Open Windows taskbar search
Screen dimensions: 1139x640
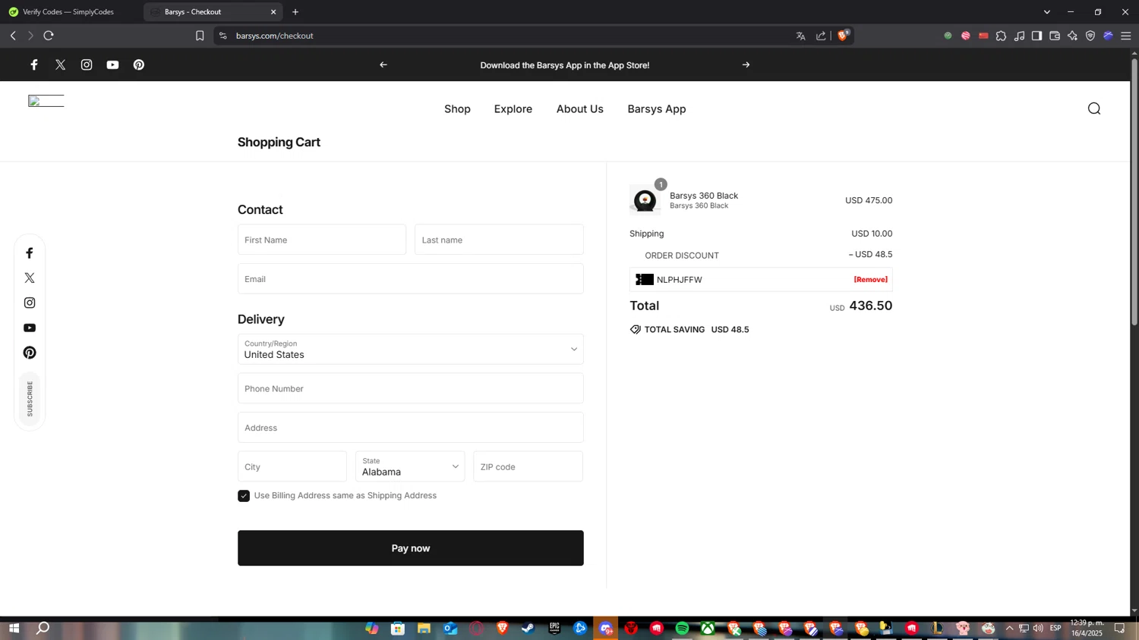(43, 629)
